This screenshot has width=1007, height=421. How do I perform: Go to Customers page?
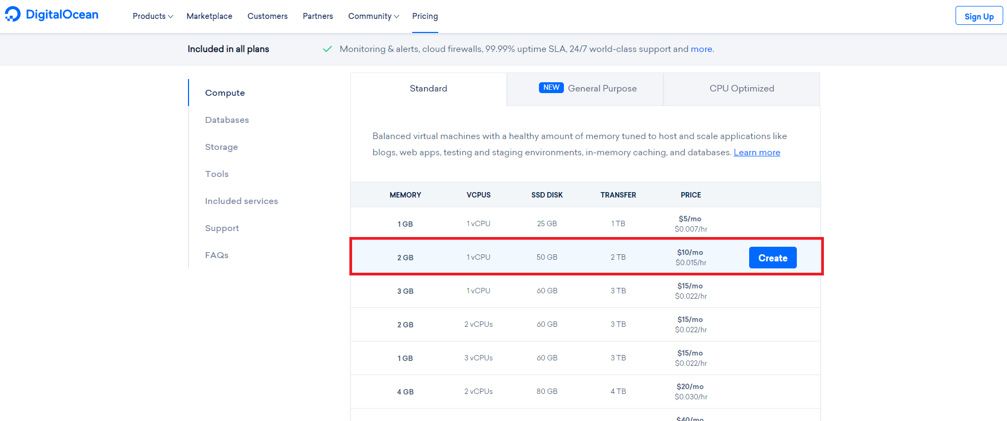click(x=268, y=16)
